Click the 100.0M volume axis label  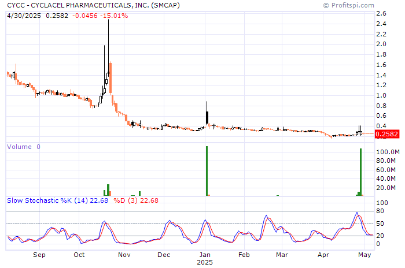[x=388, y=152]
